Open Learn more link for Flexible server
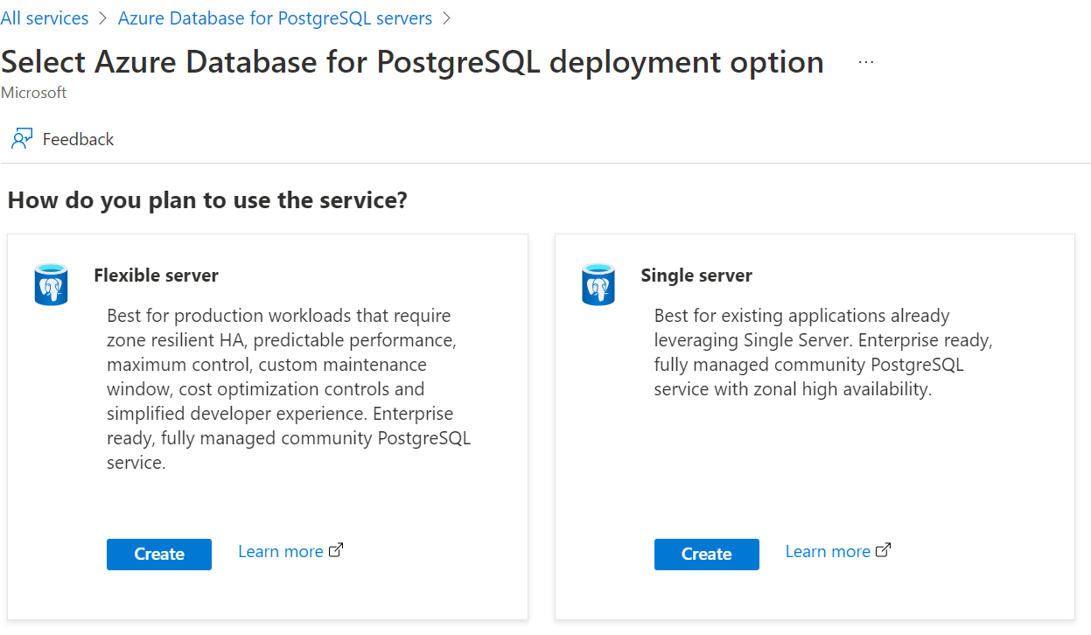The height and width of the screenshot is (635, 1091). coord(281,551)
